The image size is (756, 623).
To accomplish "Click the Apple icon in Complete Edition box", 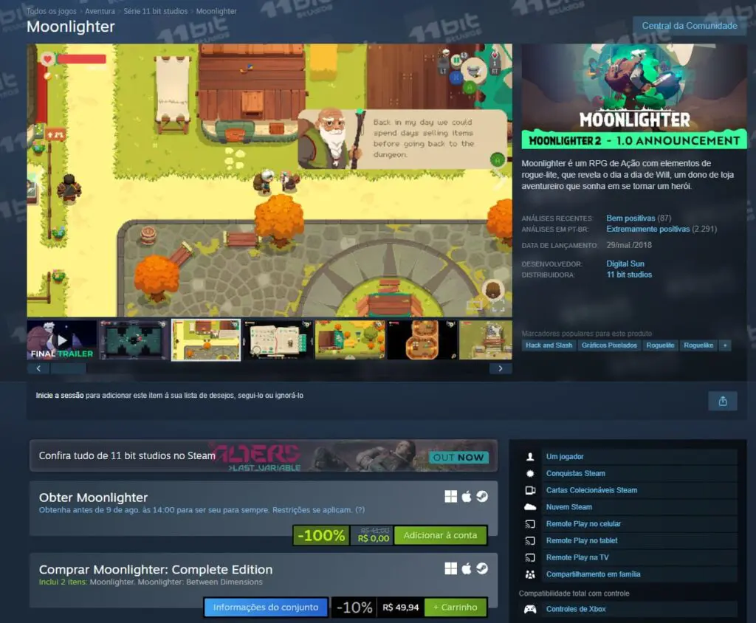I will (x=467, y=568).
